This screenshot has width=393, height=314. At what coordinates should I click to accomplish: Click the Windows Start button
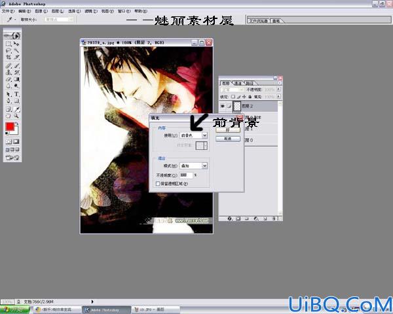coord(15,310)
